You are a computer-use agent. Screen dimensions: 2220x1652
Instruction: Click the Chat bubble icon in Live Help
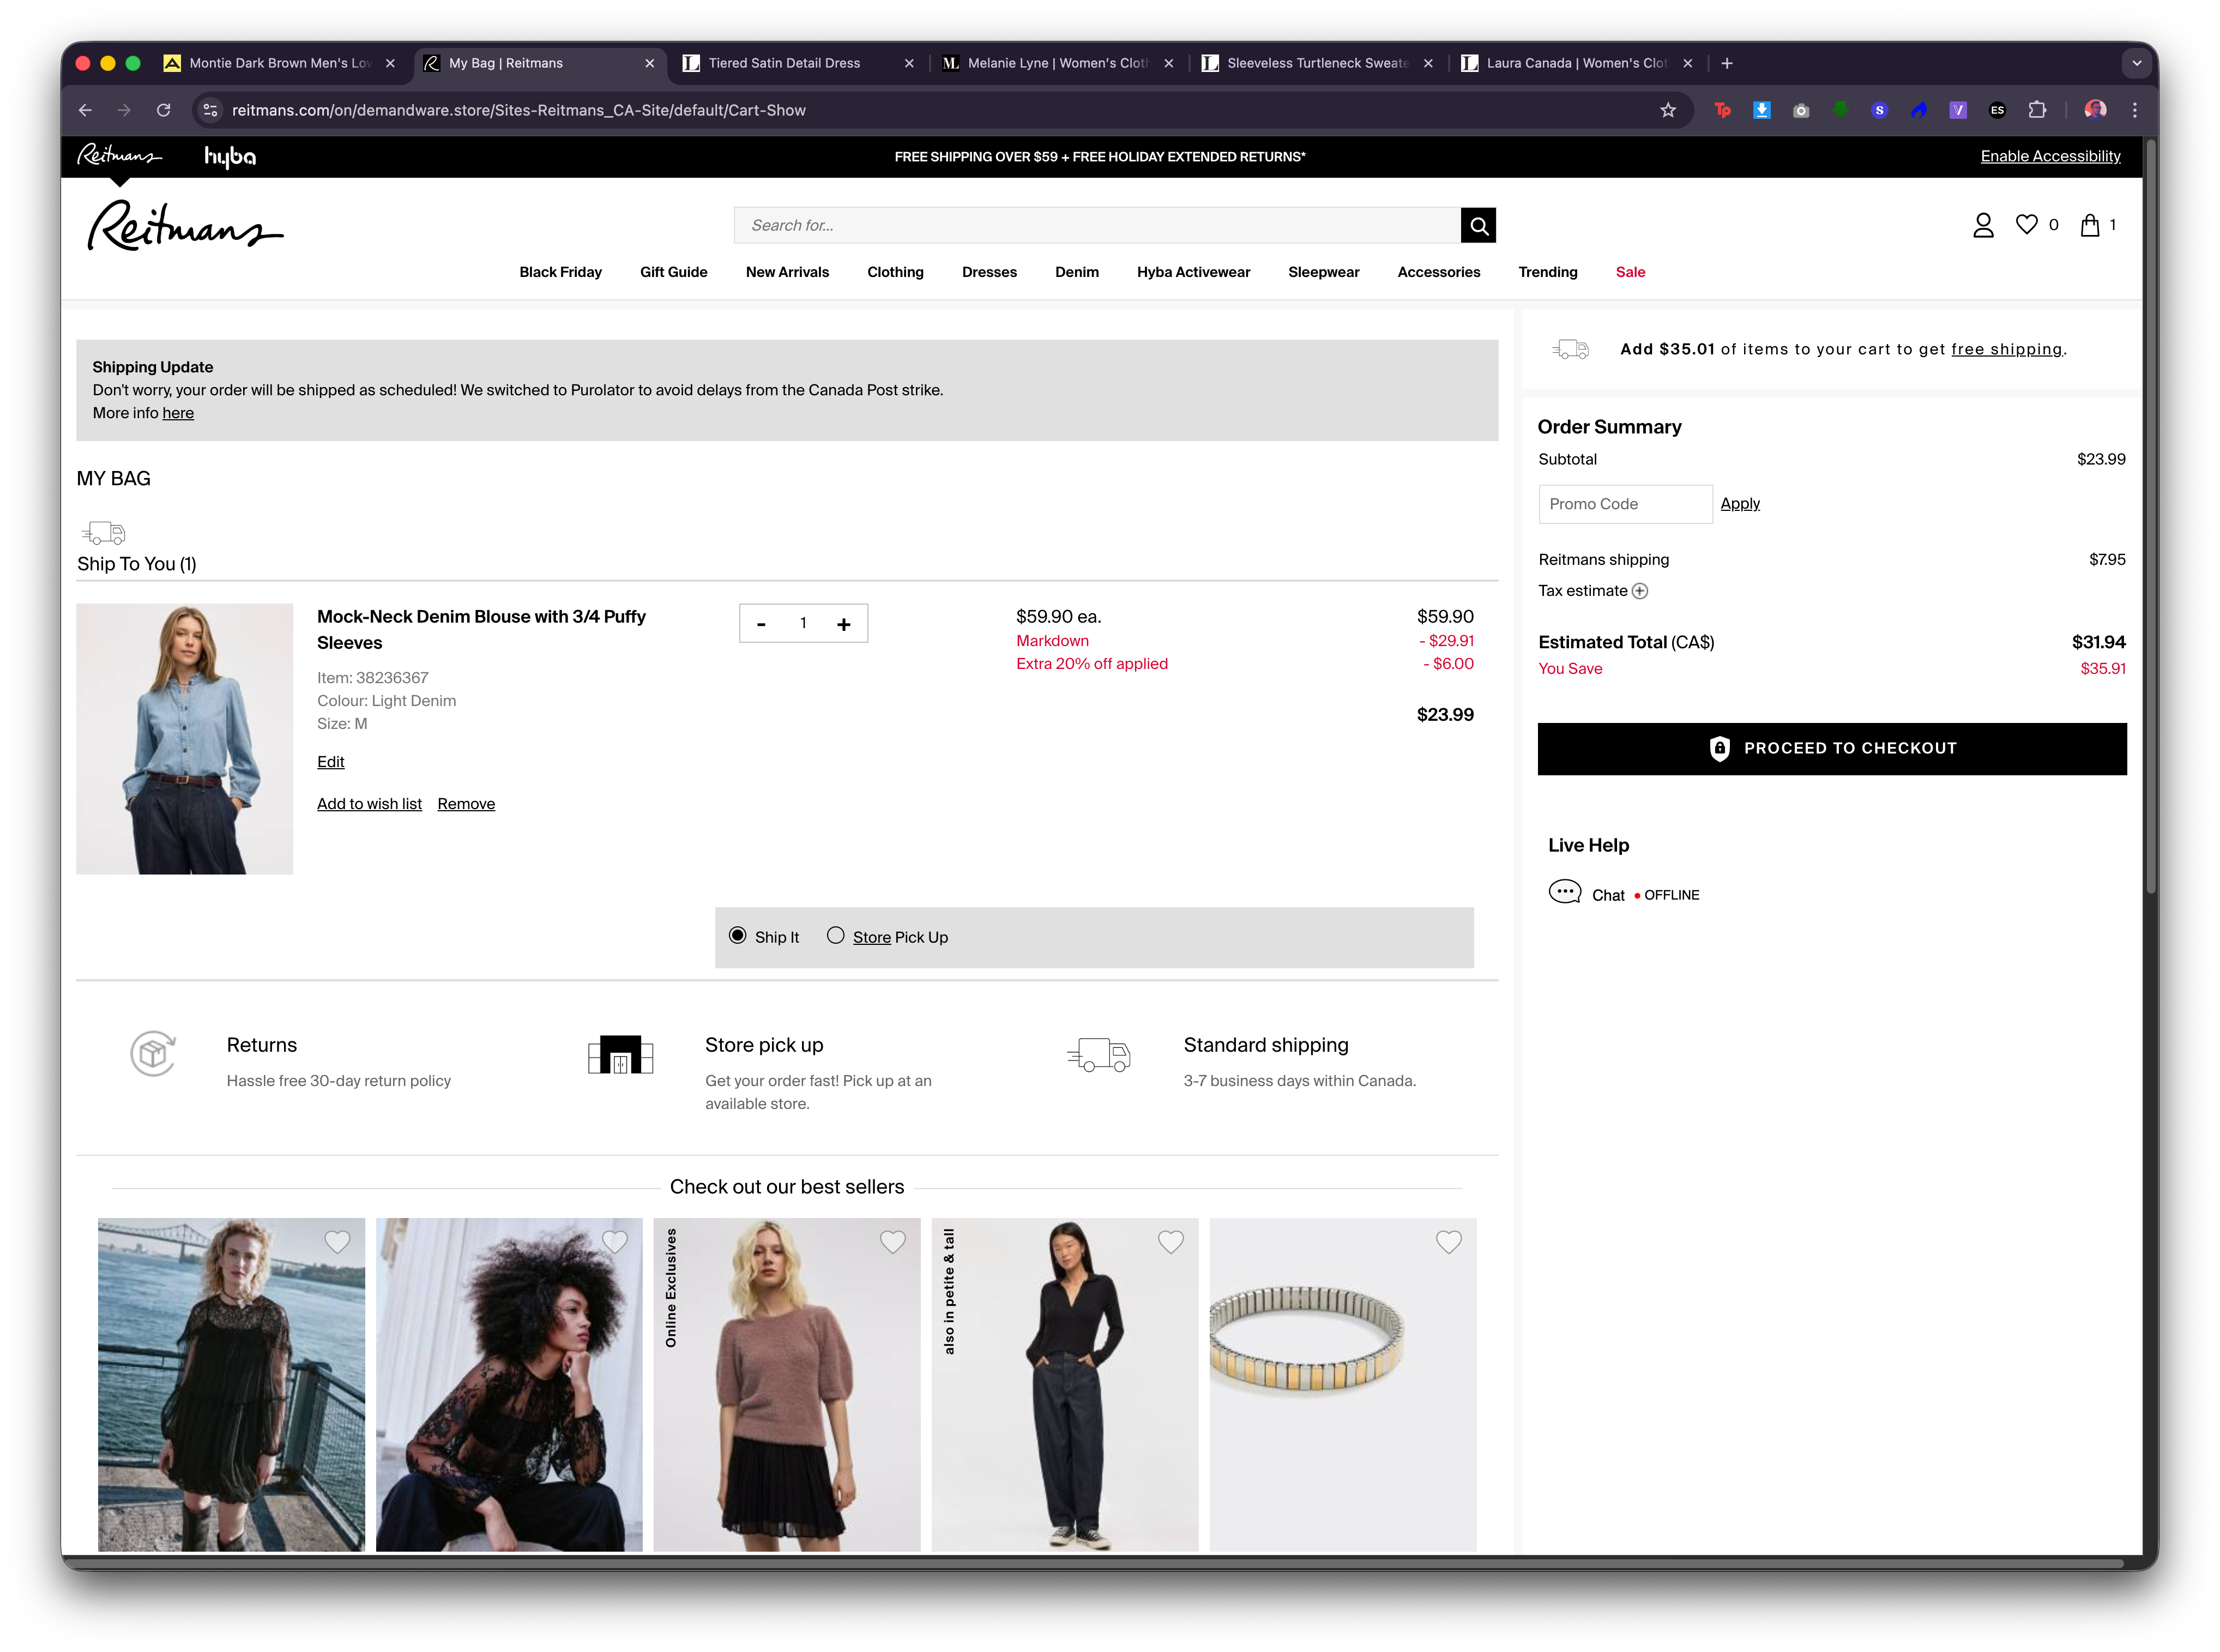[x=1564, y=892]
